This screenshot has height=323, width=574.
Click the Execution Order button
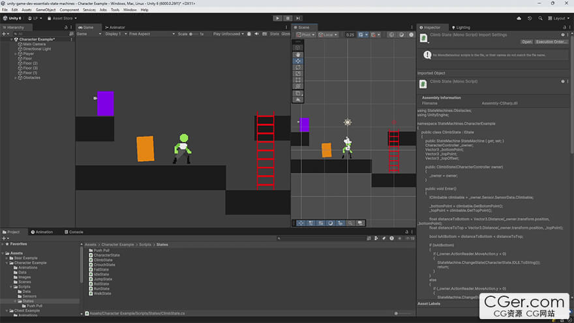point(551,42)
